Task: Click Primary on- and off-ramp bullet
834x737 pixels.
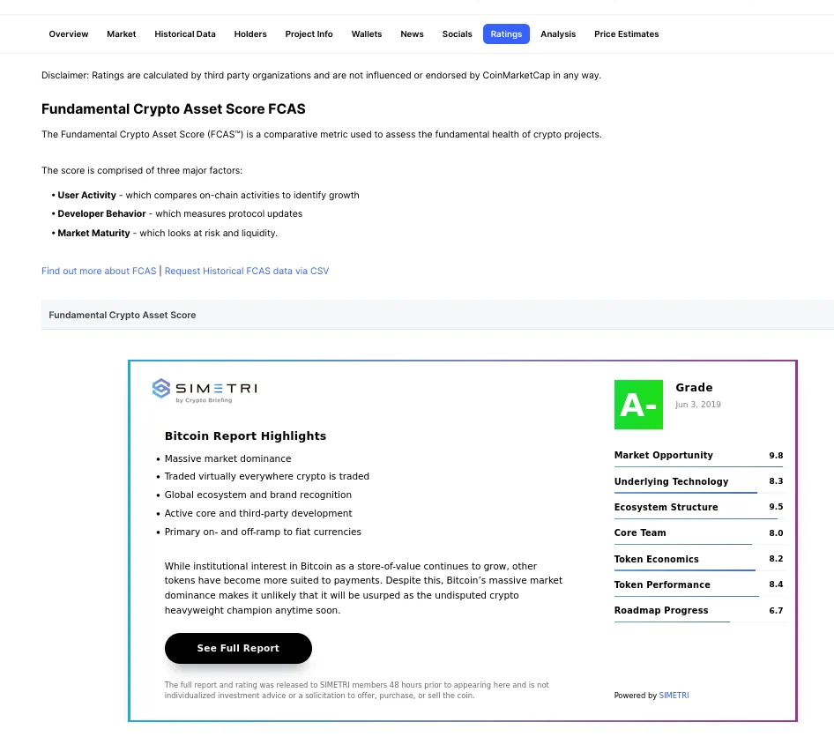Action: (263, 532)
